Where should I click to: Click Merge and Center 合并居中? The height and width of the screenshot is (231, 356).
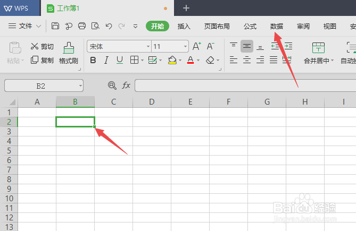click(318, 53)
